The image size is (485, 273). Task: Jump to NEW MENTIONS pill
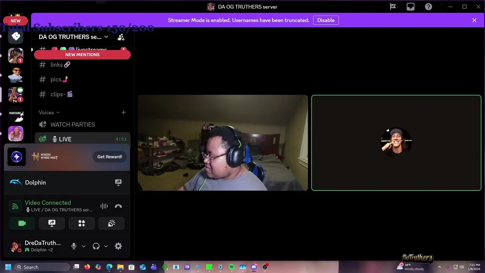tap(82, 55)
